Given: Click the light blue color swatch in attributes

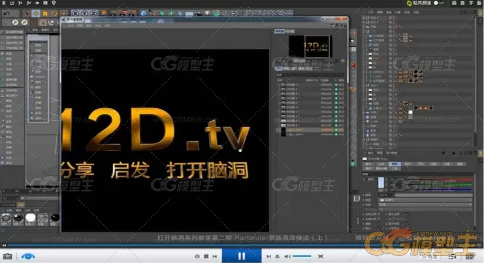Looking at the screenshot, I should point(381,183).
